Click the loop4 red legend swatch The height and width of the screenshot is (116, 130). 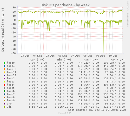(x=4, y=85)
